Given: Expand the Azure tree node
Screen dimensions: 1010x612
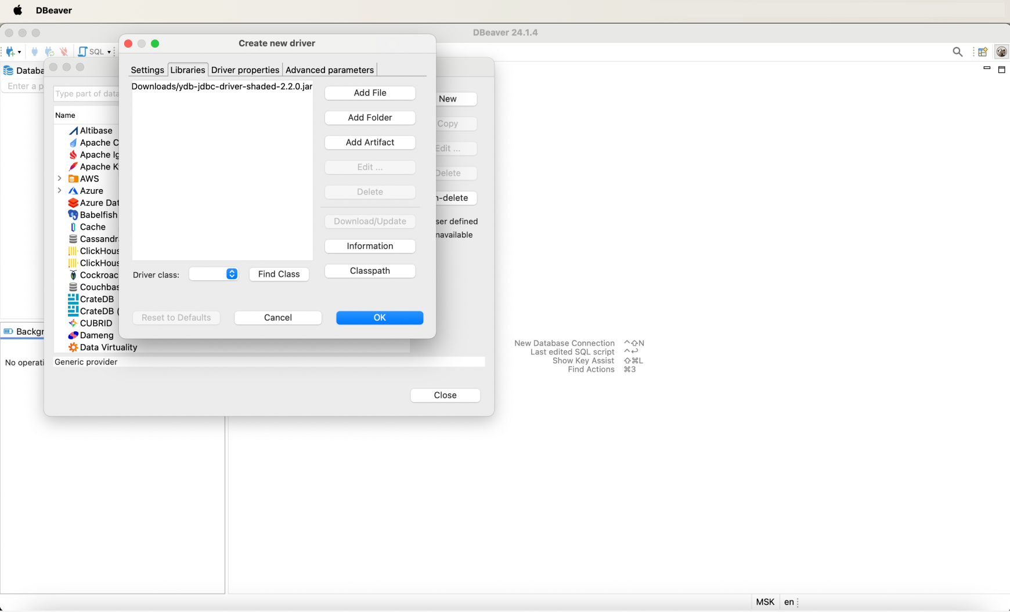Looking at the screenshot, I should point(59,190).
